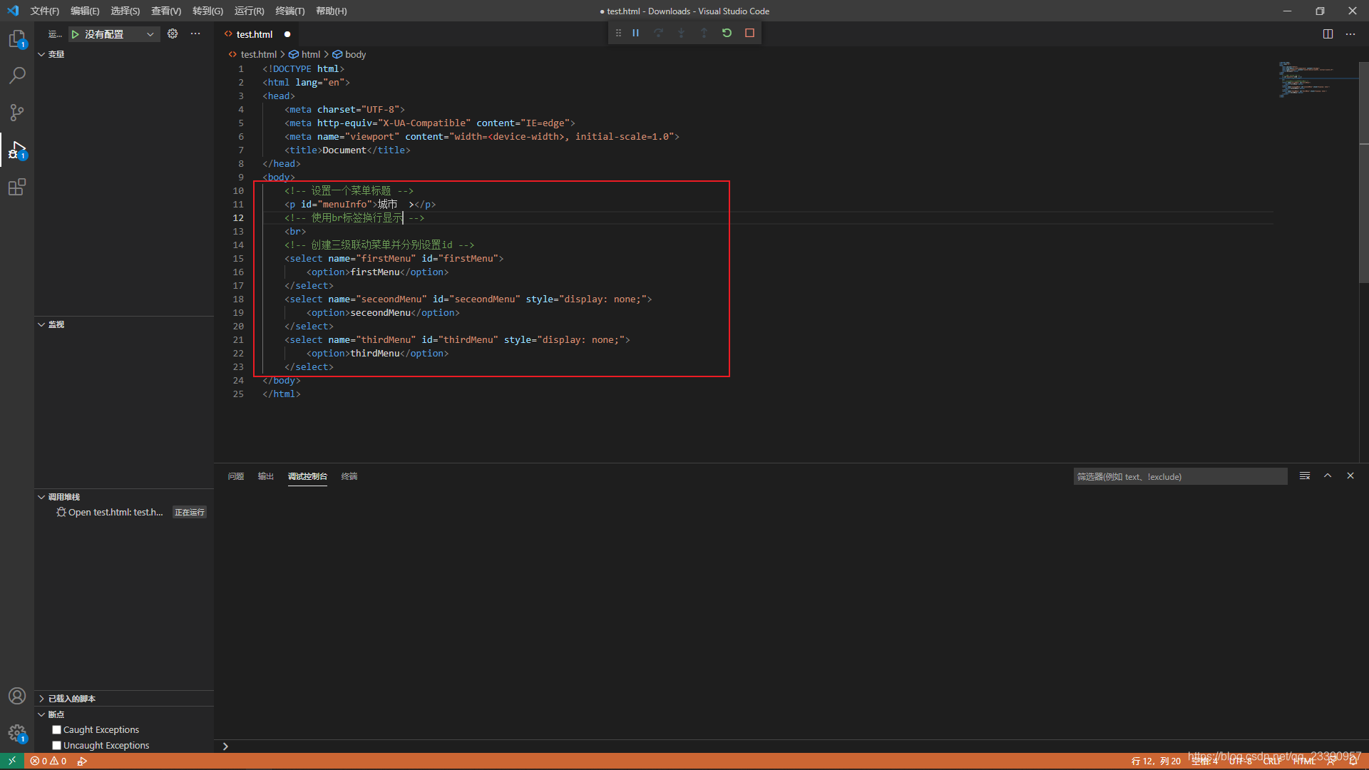Click the Extensions sidebar icon
The width and height of the screenshot is (1369, 770).
[17, 186]
